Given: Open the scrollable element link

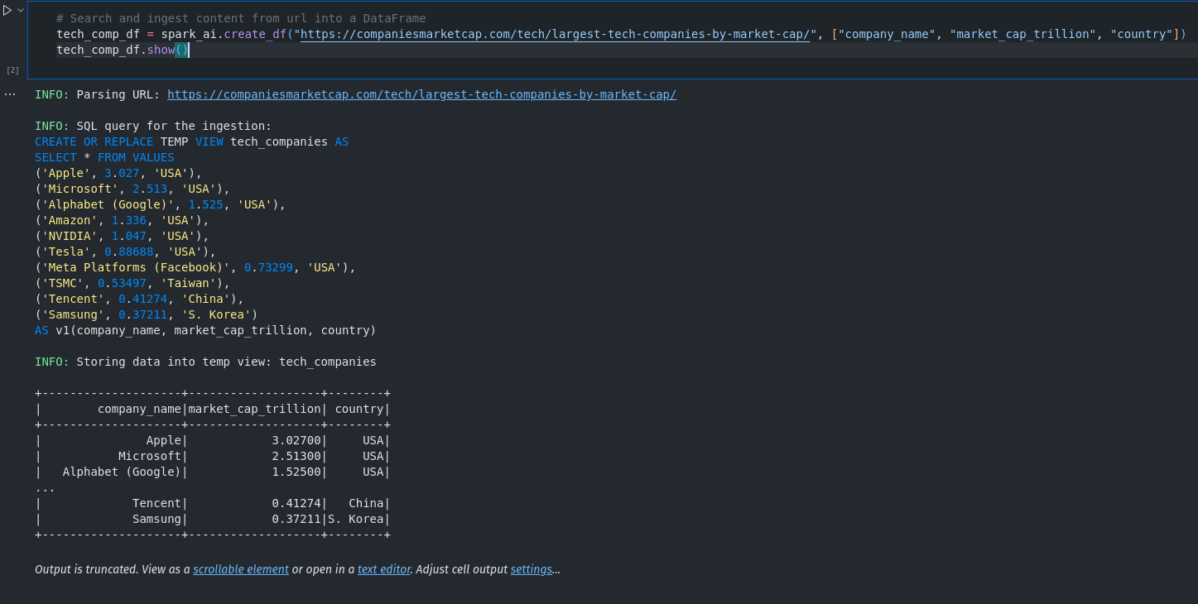Looking at the screenshot, I should tap(241, 569).
